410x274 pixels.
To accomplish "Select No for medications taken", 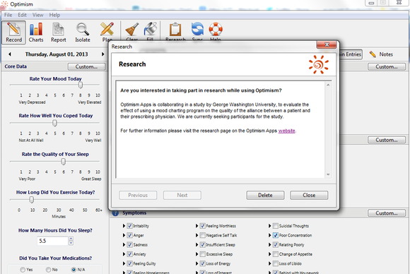I will tap(48, 270).
